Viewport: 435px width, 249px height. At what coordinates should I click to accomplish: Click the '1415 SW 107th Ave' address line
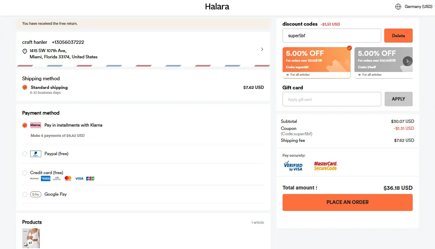pos(48,50)
